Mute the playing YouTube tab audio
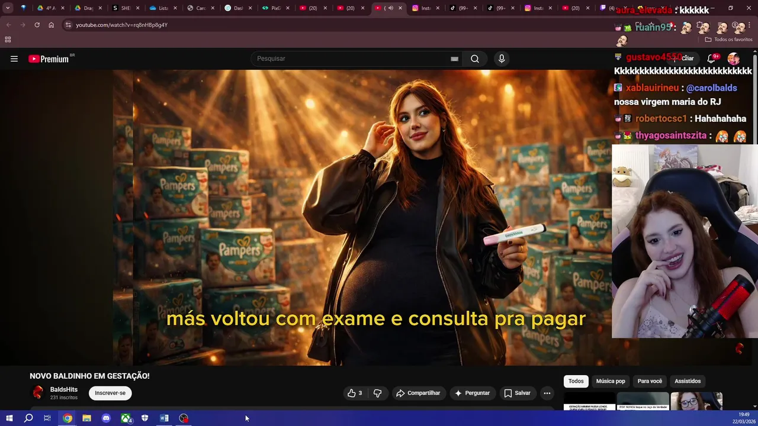The height and width of the screenshot is (426, 758). click(x=390, y=8)
